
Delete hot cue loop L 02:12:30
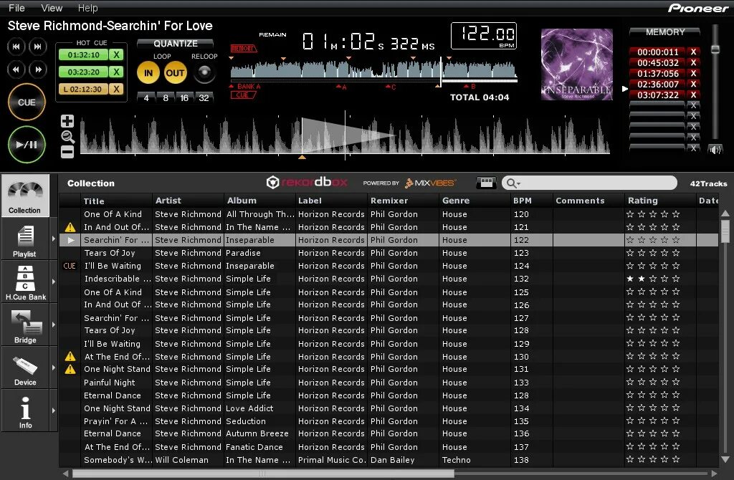tap(116, 89)
